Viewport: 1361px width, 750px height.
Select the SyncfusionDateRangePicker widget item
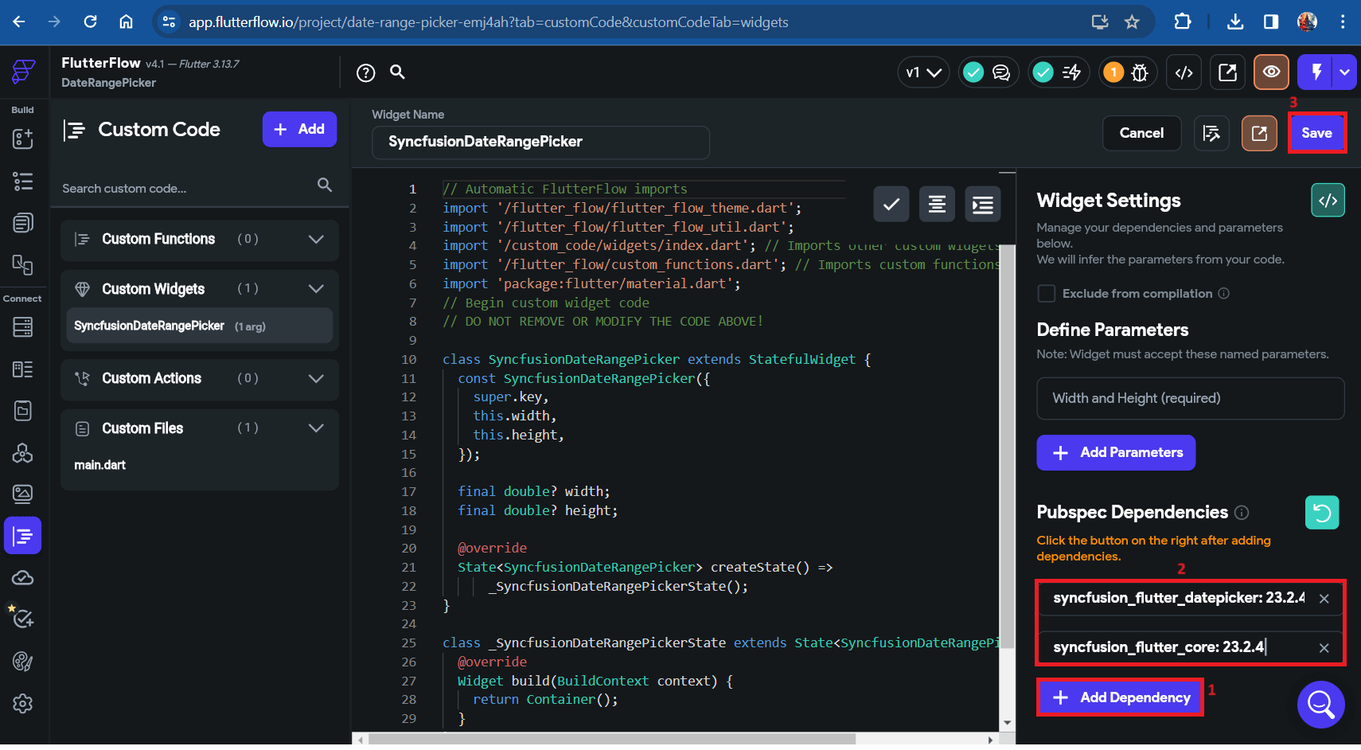click(200, 326)
